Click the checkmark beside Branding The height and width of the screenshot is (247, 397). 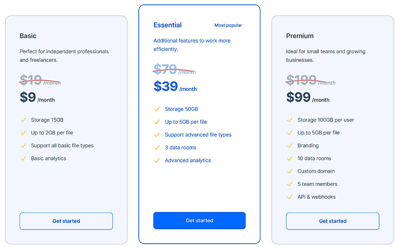pyautogui.click(x=289, y=146)
